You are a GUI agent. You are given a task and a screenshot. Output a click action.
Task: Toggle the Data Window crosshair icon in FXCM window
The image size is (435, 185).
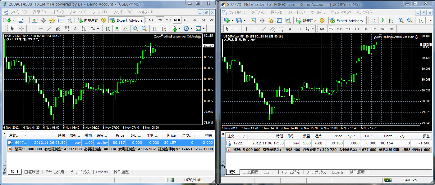pos(43,20)
